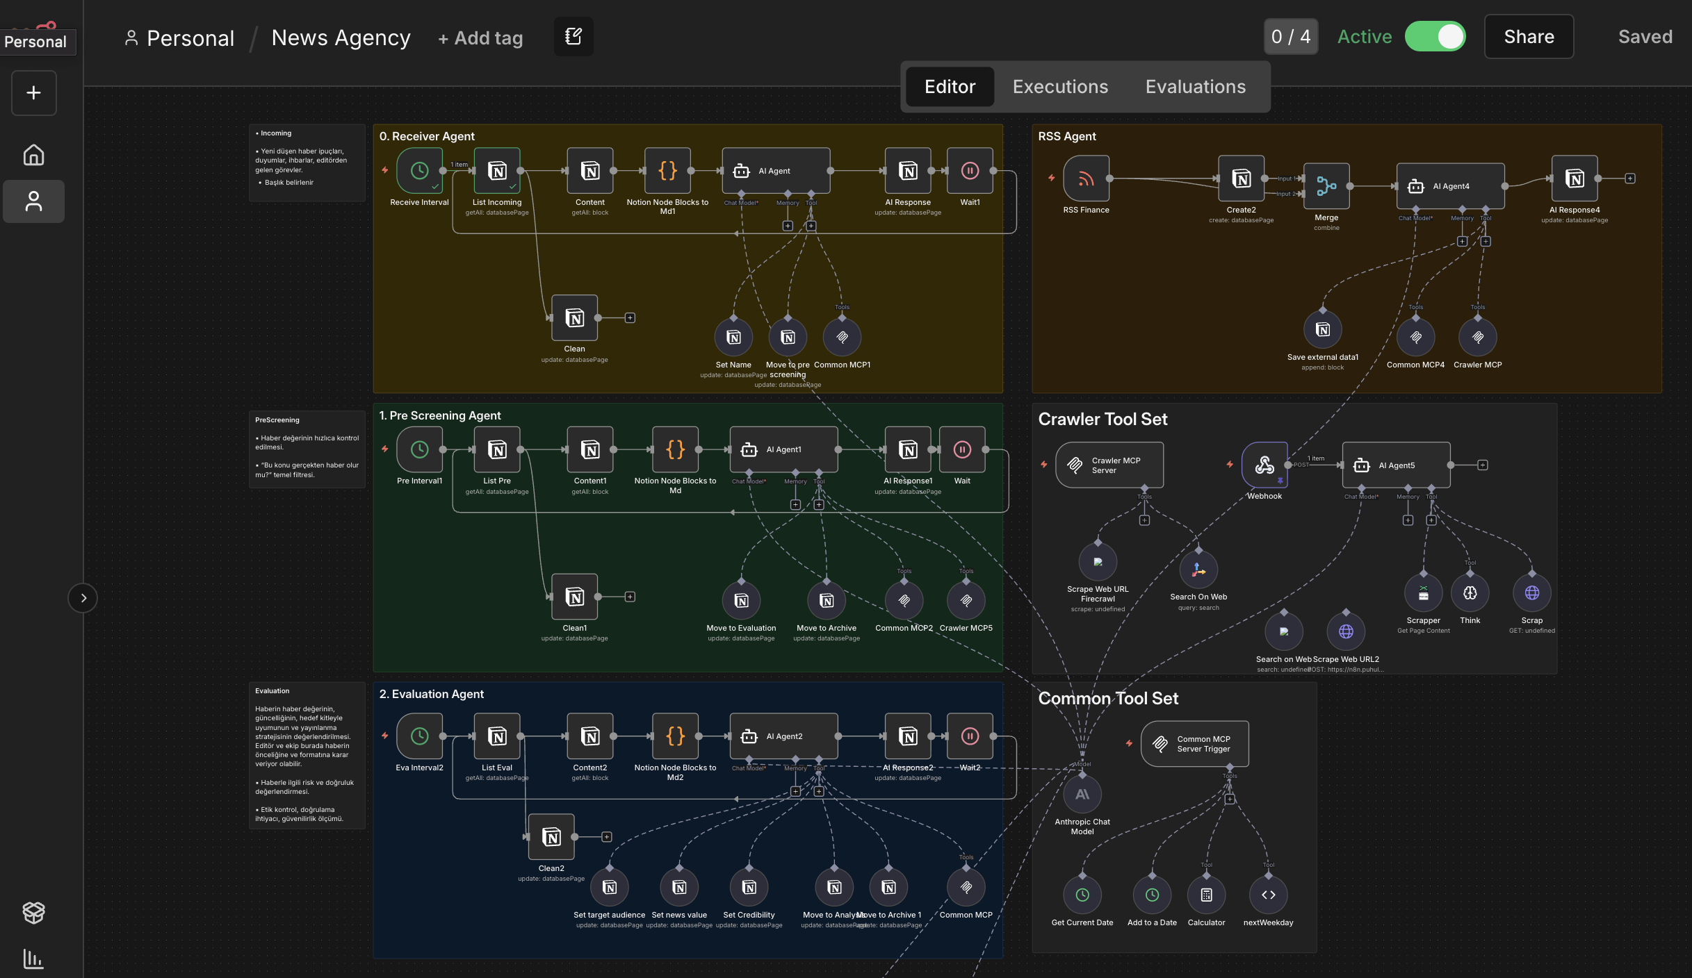Switch to the Executions tab
Screen dimensions: 1692x978
coord(1059,87)
